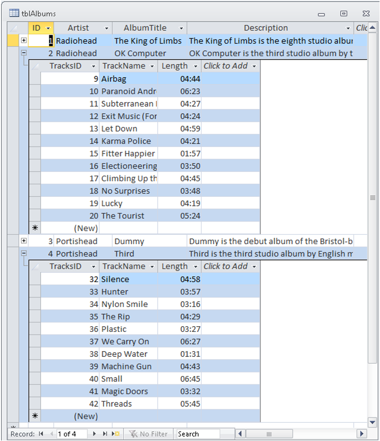
Task: Click the OK Computer album title cell
Action: pos(150,53)
